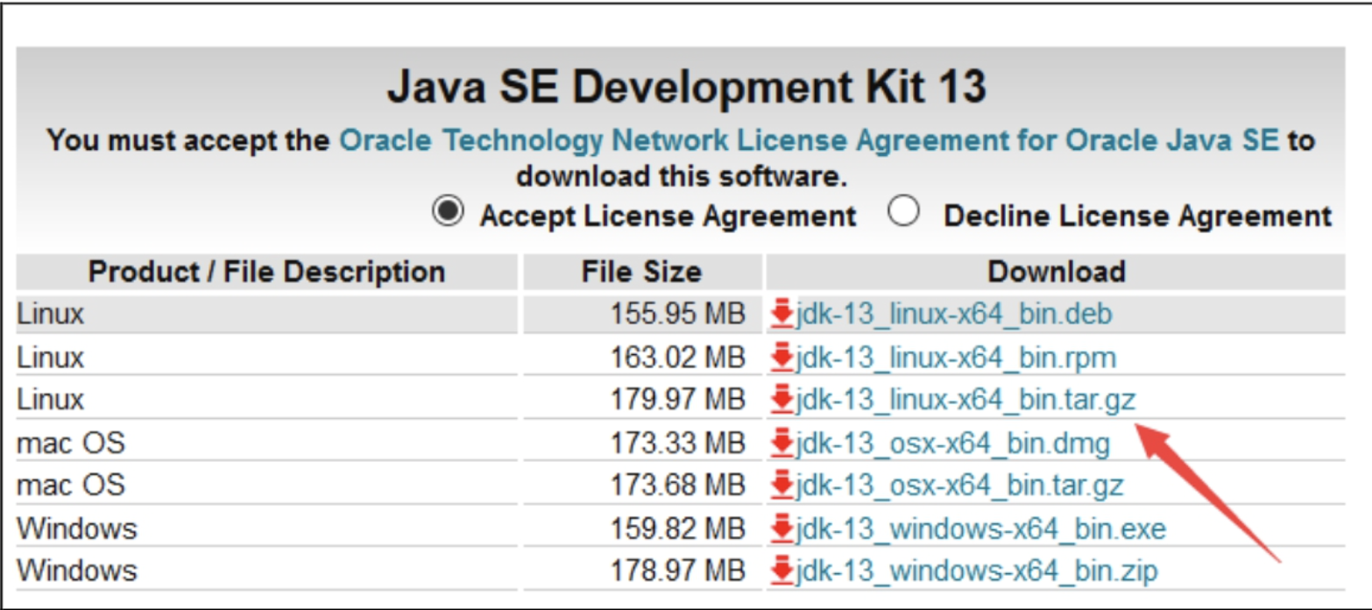Viewport: 1372px width, 610px height.
Task: Click the Download column header
Action: coord(1056,272)
